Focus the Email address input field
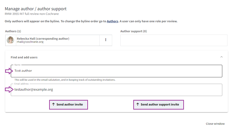Viewport: 230px width, 127px height. click(x=116, y=90)
